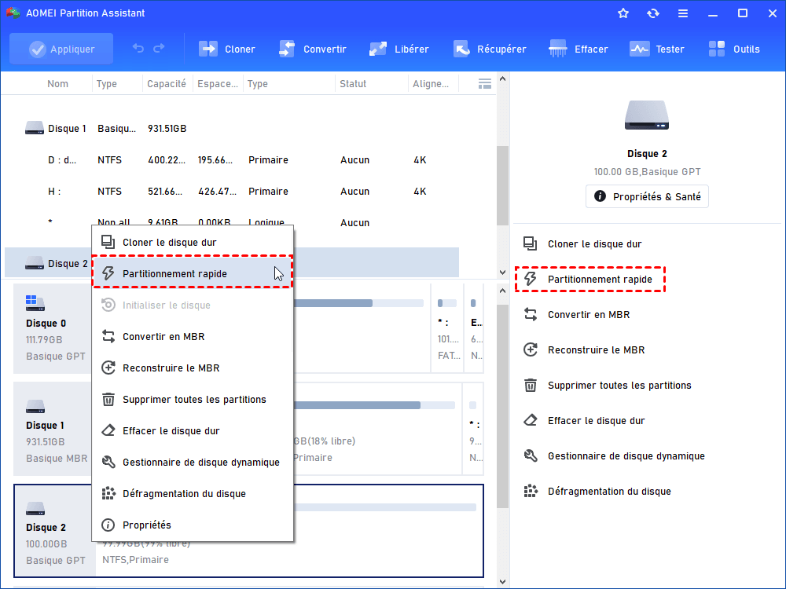Viewport: 786px width, 589px height.
Task: Click the undo arrow icon
Action: [138, 49]
